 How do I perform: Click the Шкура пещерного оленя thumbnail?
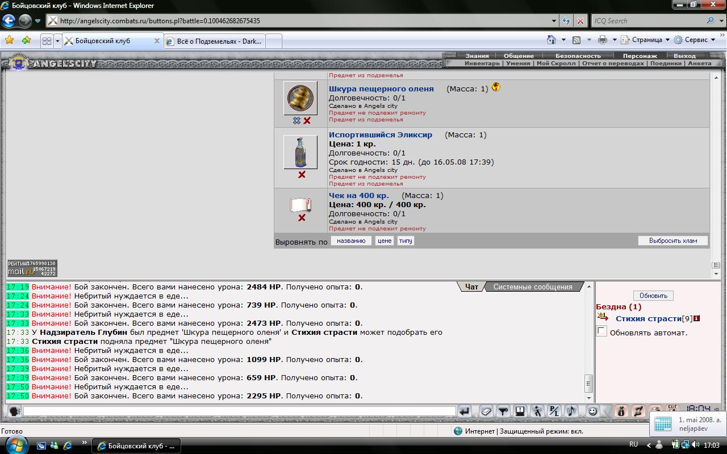[300, 98]
